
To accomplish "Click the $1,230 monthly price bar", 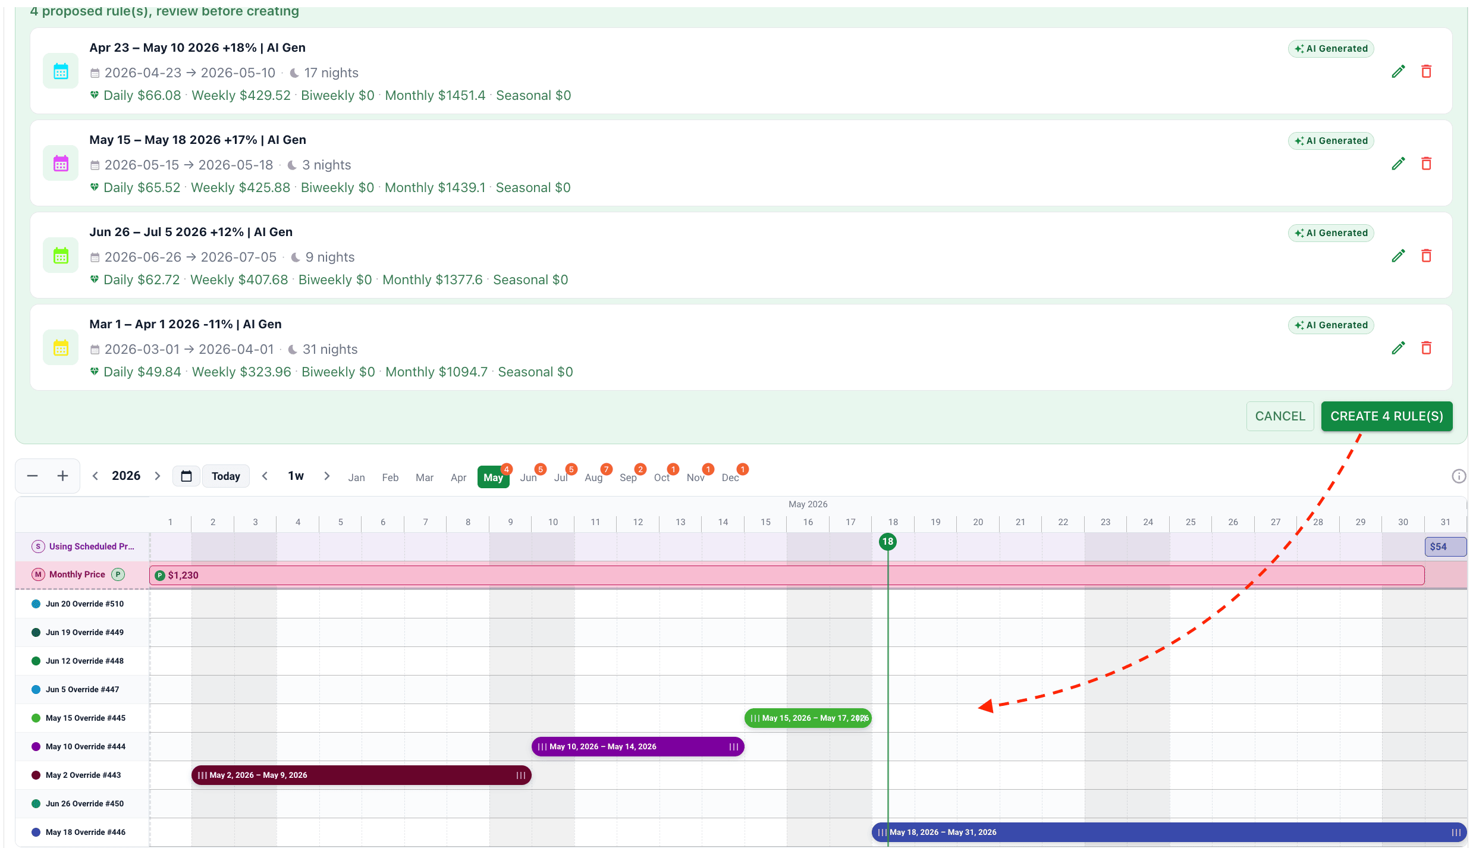I will pyautogui.click(x=787, y=575).
